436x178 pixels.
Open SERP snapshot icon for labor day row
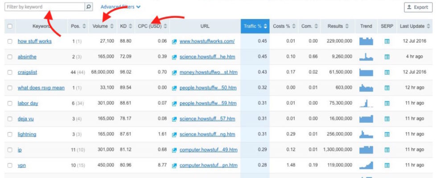[x=387, y=103]
